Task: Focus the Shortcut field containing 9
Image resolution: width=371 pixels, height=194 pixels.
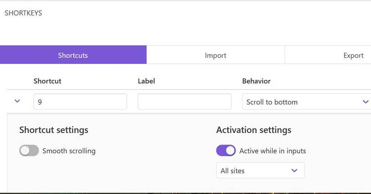Action: click(x=80, y=102)
